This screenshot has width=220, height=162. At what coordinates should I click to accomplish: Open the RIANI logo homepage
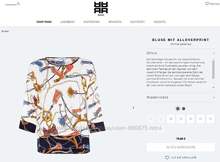pos(101,9)
